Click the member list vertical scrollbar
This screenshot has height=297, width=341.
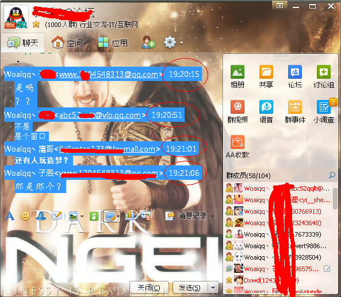[335, 199]
